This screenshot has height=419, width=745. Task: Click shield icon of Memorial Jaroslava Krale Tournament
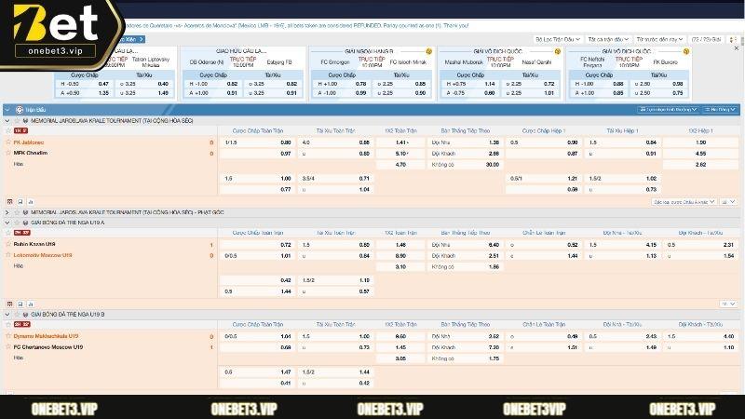click(x=26, y=121)
